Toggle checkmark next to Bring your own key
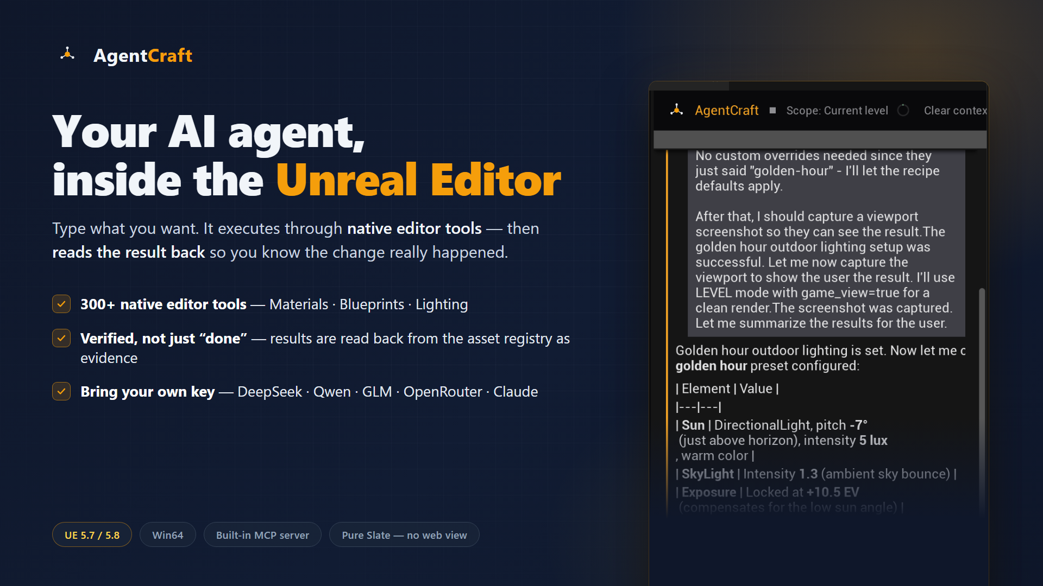1043x586 pixels. (61, 391)
